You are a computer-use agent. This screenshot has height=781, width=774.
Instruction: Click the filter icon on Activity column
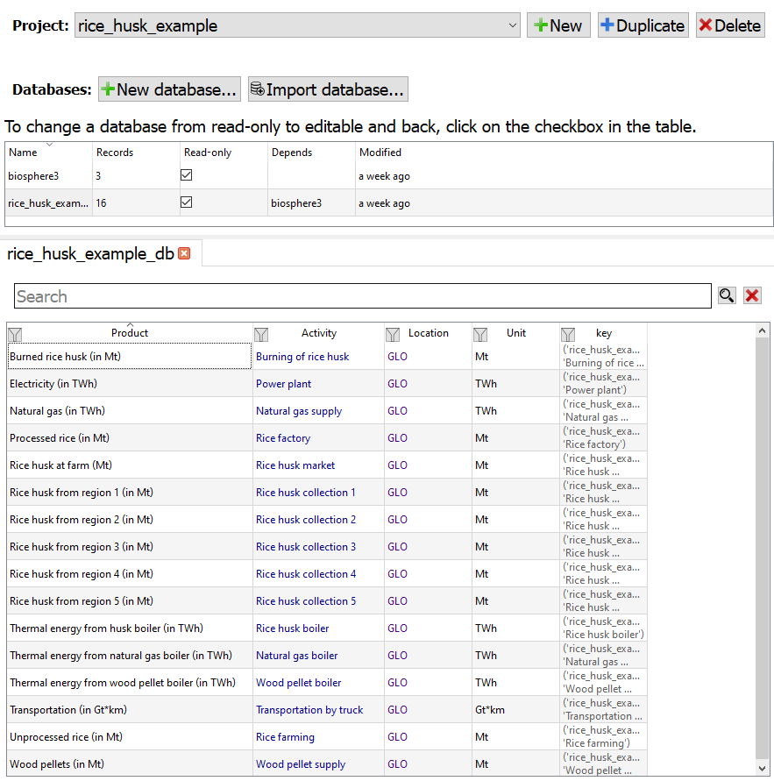pyautogui.click(x=261, y=334)
